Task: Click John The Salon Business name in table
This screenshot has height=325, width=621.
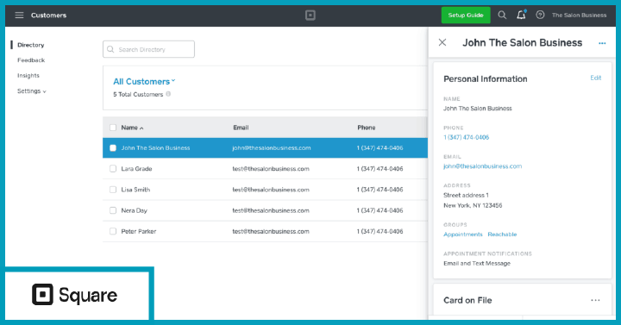Action: pyautogui.click(x=155, y=148)
